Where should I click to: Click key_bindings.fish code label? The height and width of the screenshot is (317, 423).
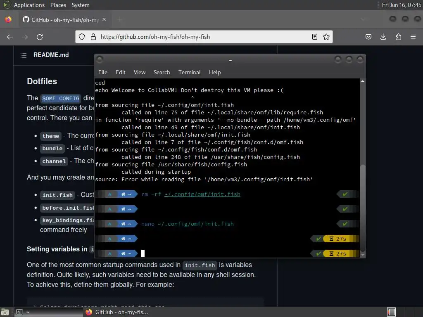[67, 220]
